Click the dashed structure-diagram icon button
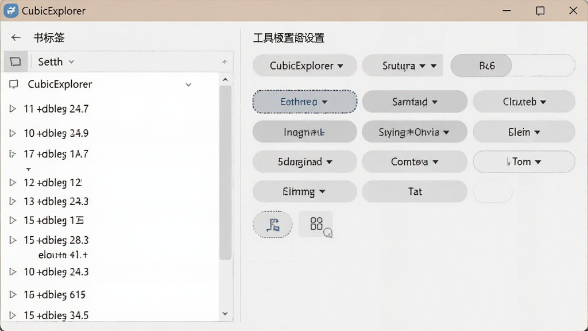 [x=273, y=225]
